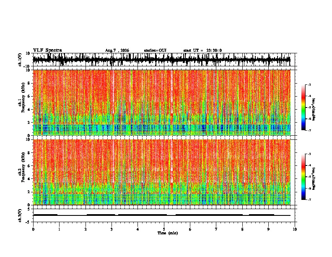This screenshot has height=257, width=332.
Task: Click the 7 minute time-axis tick label
Action: [216, 229]
